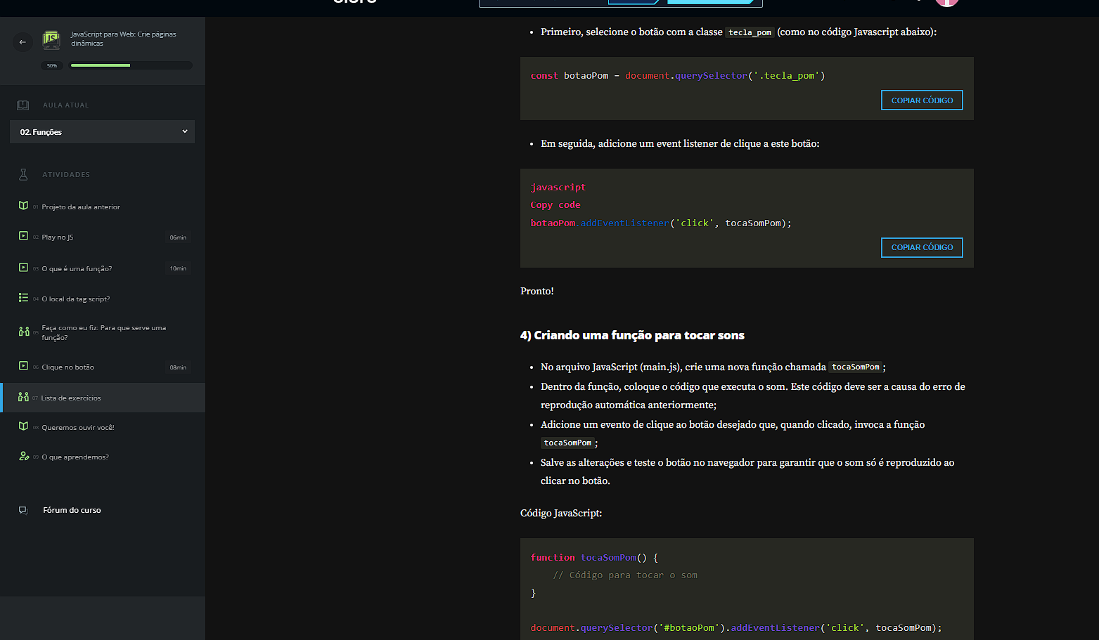The image size is (1099, 640).
Task: Click the forum chat bubble icon
Action: [x=23, y=510]
